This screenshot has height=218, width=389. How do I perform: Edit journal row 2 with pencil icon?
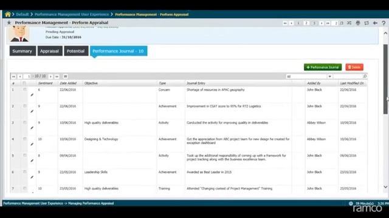(x=32, y=111)
